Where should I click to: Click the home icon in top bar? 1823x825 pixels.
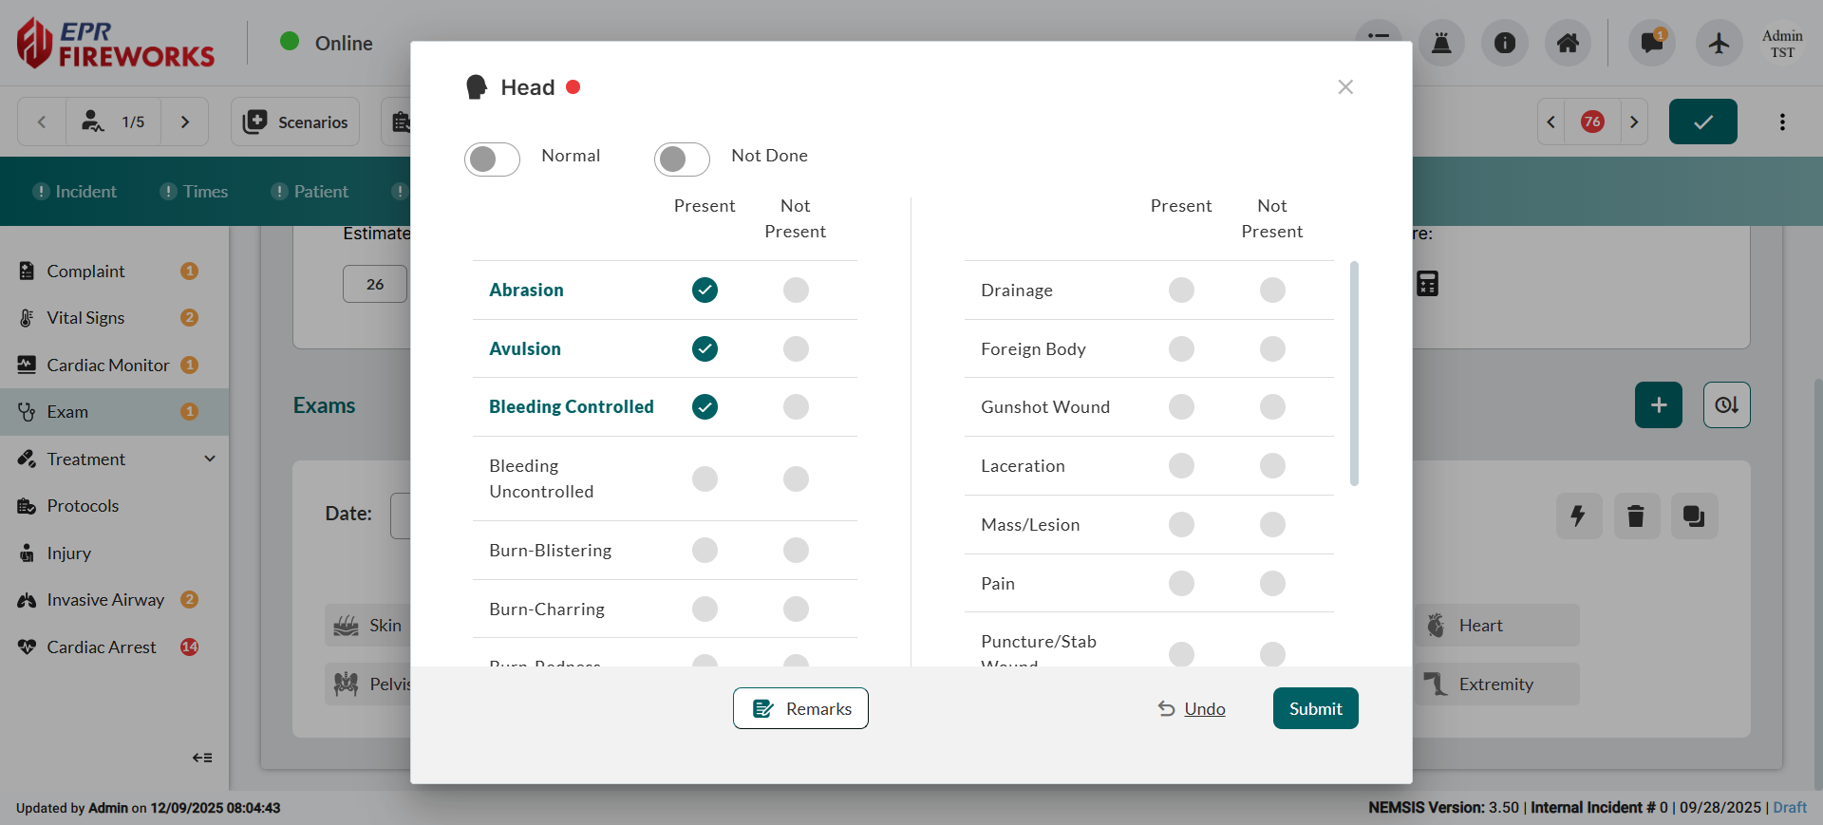pos(1568,43)
